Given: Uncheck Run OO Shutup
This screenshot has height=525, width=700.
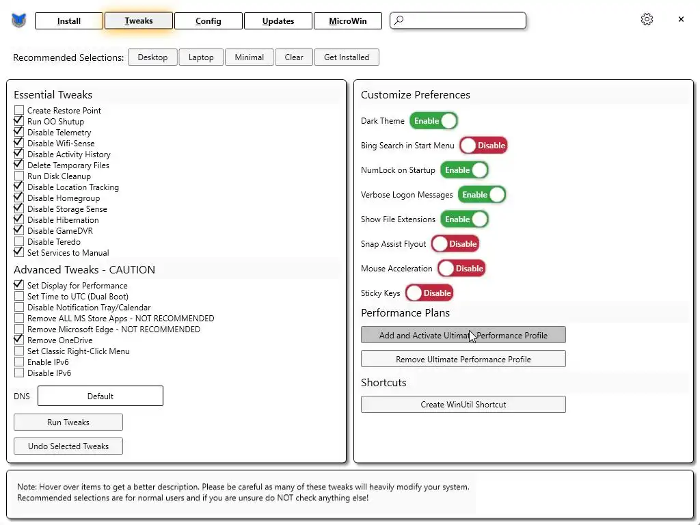Looking at the screenshot, I should pyautogui.click(x=19, y=121).
